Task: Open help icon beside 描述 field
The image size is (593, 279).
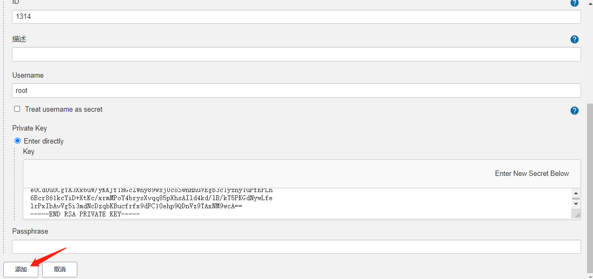Action: click(575, 39)
